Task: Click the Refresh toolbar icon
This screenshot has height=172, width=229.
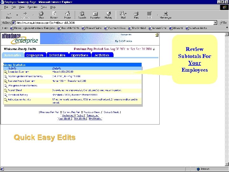Action: (54, 15)
